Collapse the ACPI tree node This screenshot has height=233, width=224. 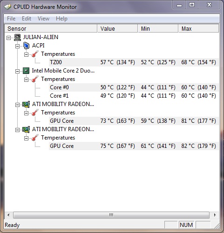[x=17, y=46]
